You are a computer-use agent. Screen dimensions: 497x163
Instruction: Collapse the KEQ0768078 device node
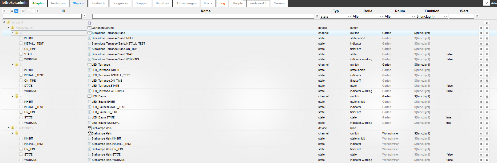point(8,27)
